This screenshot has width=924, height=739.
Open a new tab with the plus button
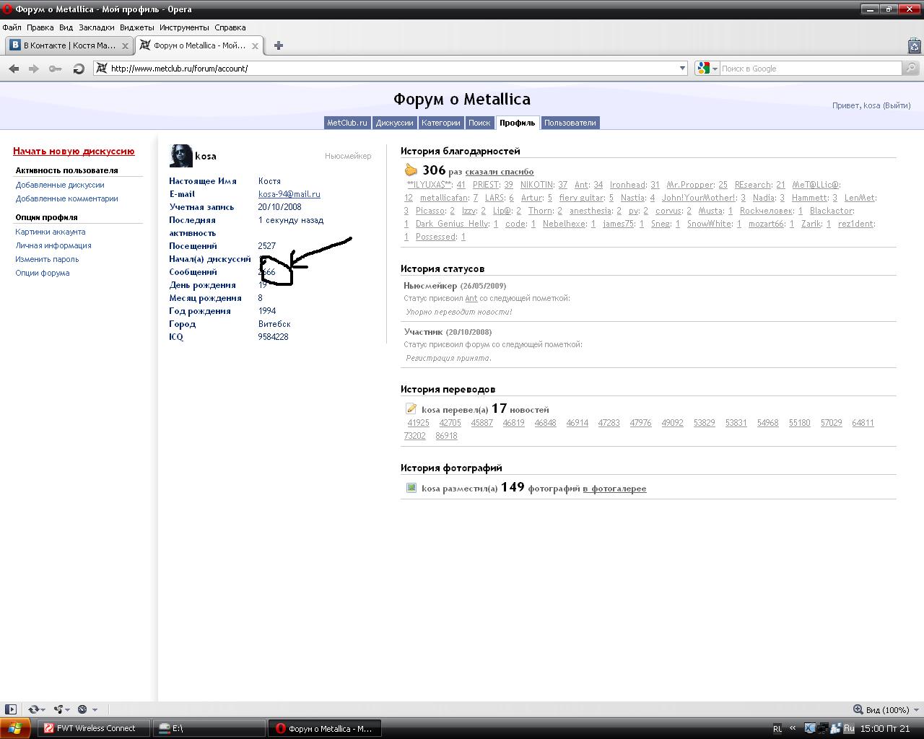pyautogui.click(x=278, y=45)
